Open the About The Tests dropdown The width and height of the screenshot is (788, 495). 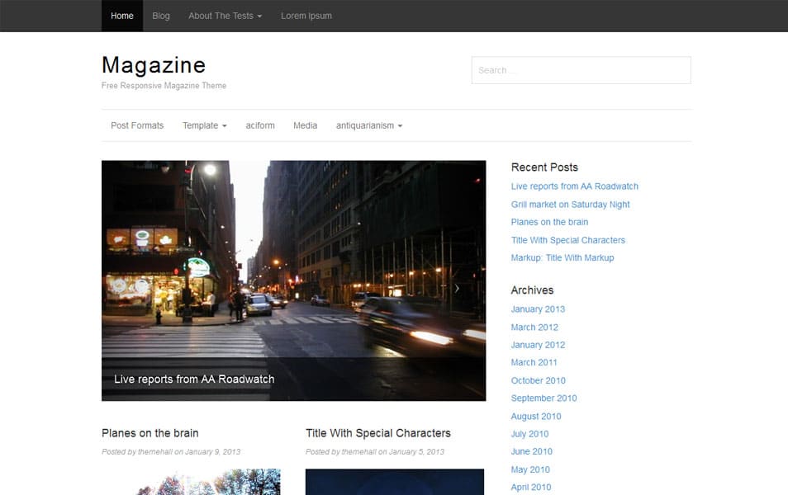tap(225, 16)
